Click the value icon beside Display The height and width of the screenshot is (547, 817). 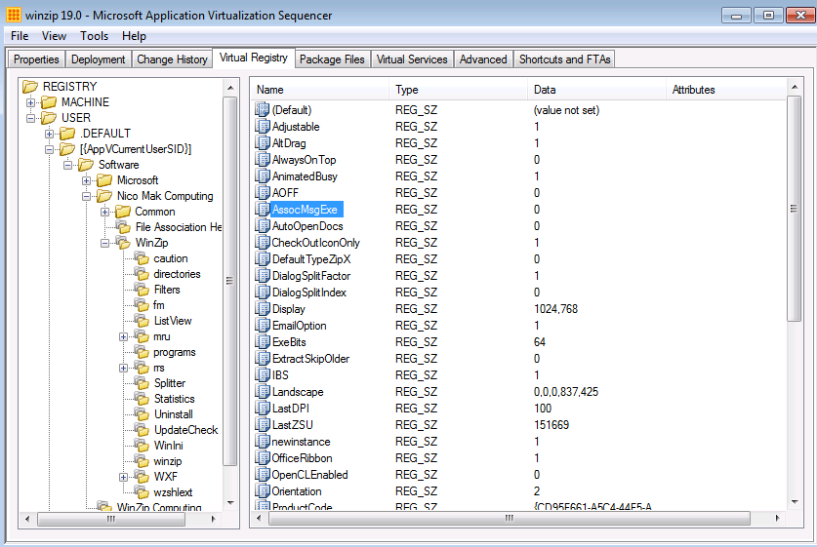263,309
